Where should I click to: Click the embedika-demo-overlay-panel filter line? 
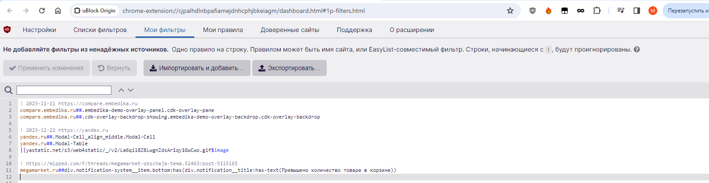click(x=117, y=110)
